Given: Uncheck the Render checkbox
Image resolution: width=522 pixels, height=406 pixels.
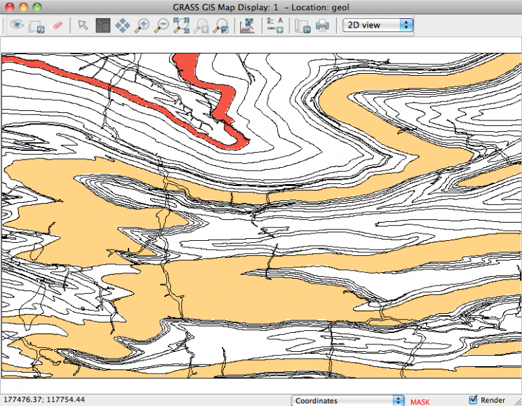Looking at the screenshot, I should coord(473,400).
